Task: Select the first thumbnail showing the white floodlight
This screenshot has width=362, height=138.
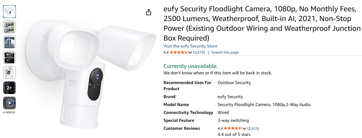Action: (9, 12)
